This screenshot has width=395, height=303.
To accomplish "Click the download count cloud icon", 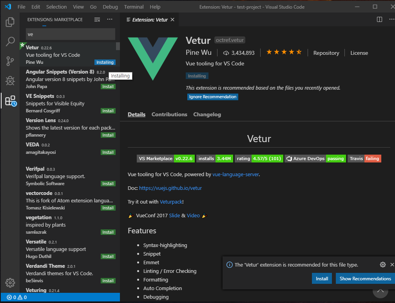I will tap(226, 53).
